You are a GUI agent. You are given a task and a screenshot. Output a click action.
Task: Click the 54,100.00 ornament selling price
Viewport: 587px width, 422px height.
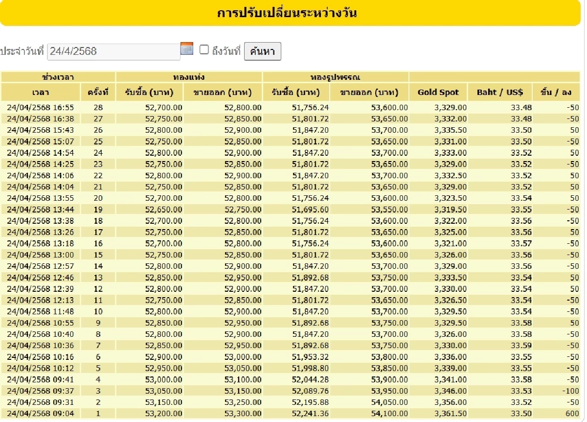(x=389, y=414)
